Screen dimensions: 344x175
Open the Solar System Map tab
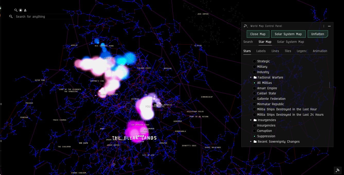tap(290, 42)
